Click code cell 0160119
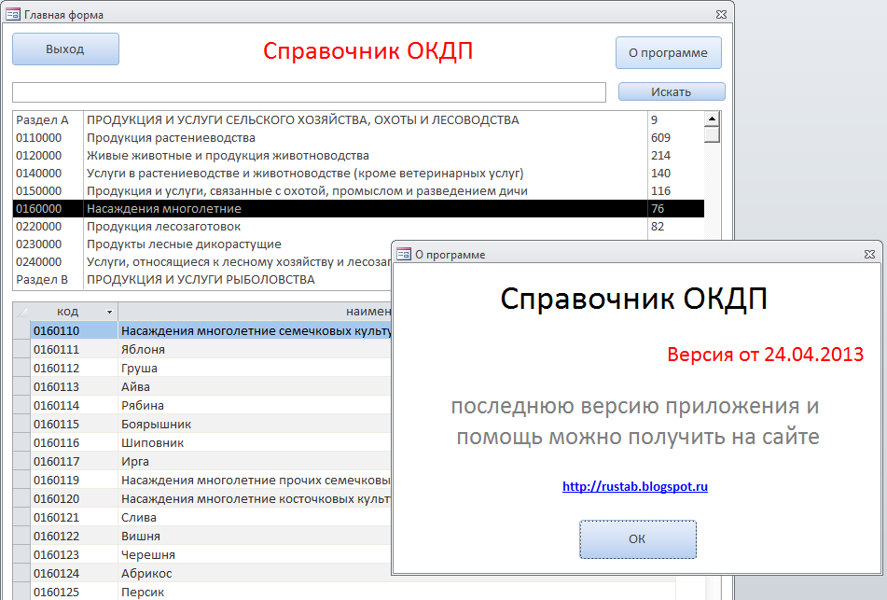 click(x=74, y=480)
